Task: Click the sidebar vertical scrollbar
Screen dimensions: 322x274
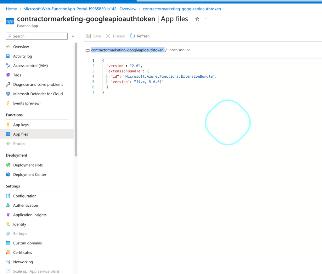Action: [76, 99]
